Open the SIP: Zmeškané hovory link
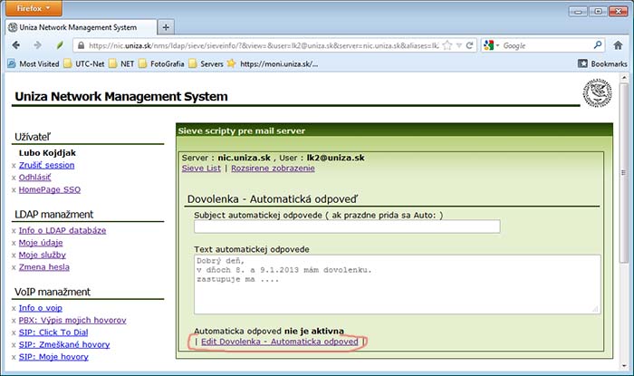 64,344
